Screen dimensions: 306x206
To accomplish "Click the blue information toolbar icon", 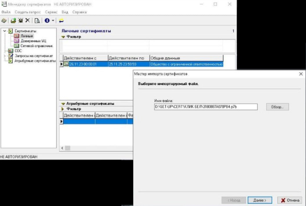I will (47, 21).
